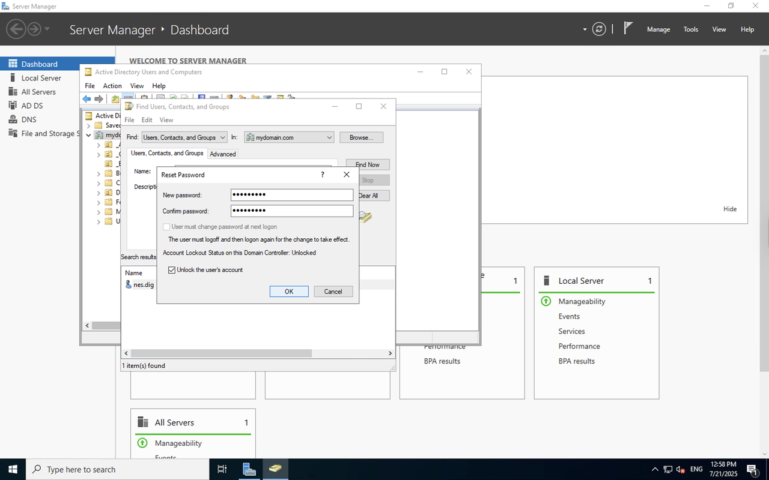Open BPA results in the Local Server tile

577,361
